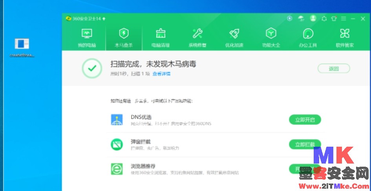Minimize the 360安全卫士 window
Viewport: 371px width, 191px height.
point(353,19)
